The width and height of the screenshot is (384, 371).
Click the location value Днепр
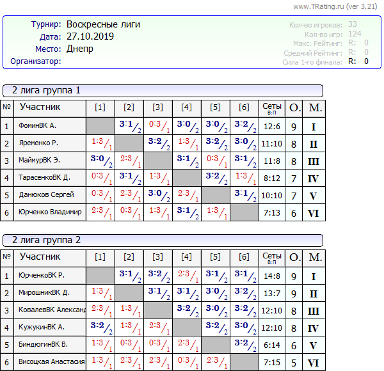click(80, 49)
